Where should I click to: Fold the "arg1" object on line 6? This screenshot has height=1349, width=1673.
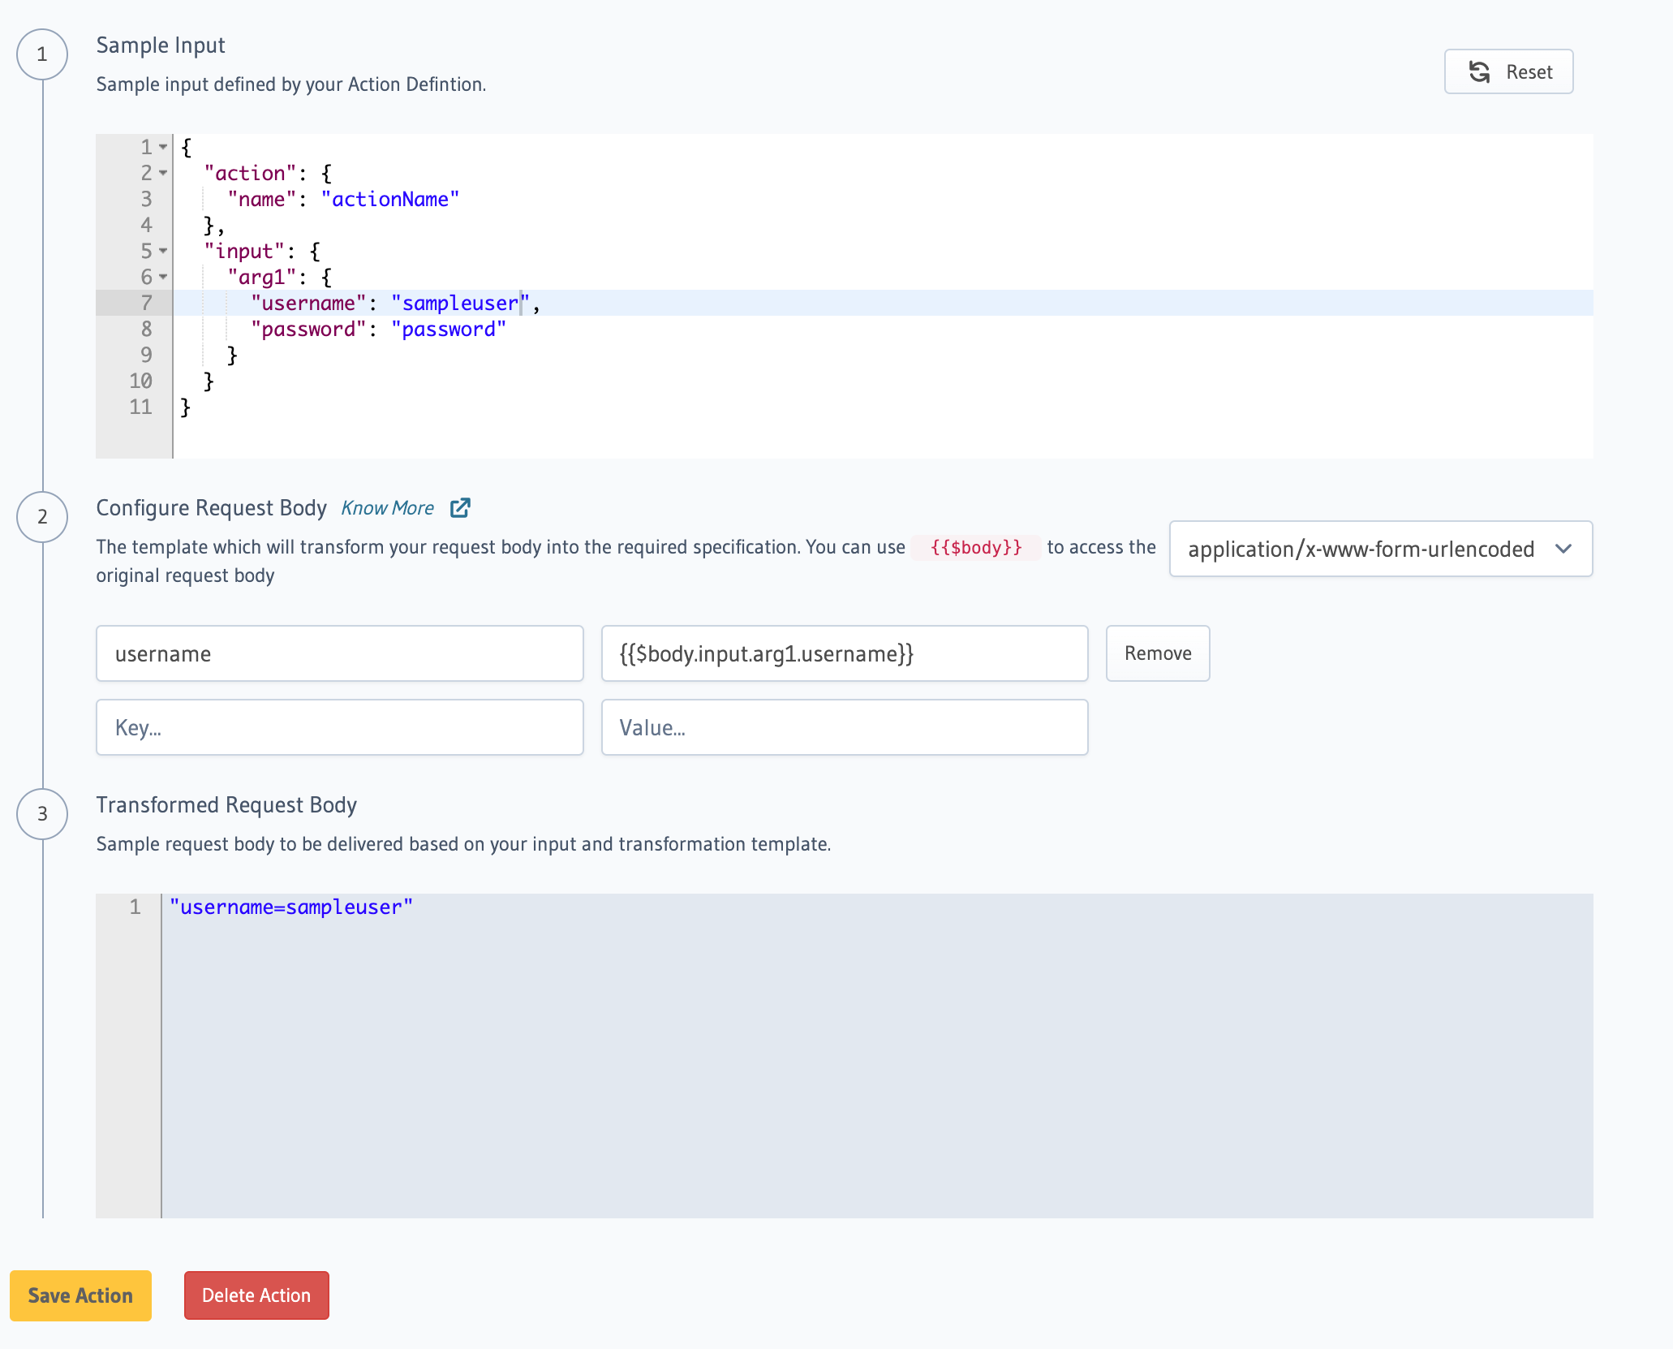[x=163, y=277]
